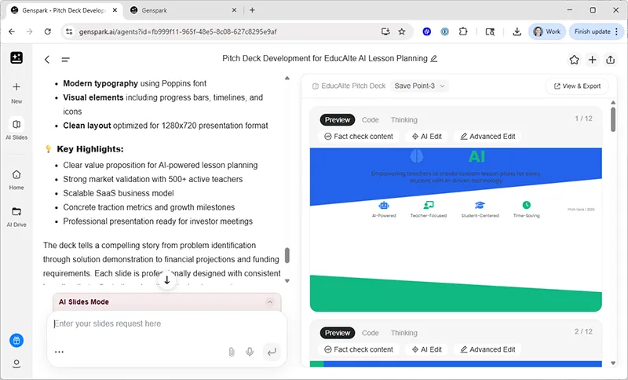
Task: Edit the project title with pencil icon
Action: (x=434, y=59)
